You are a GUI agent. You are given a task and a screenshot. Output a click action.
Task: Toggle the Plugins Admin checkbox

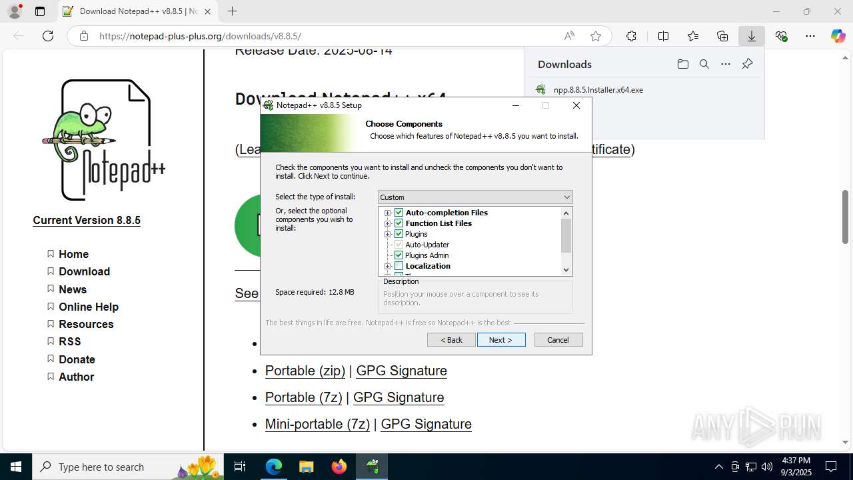click(x=399, y=255)
